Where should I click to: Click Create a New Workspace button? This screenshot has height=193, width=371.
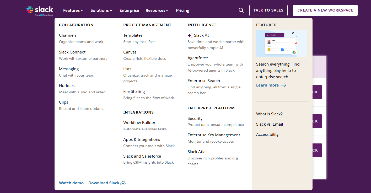[325, 10]
